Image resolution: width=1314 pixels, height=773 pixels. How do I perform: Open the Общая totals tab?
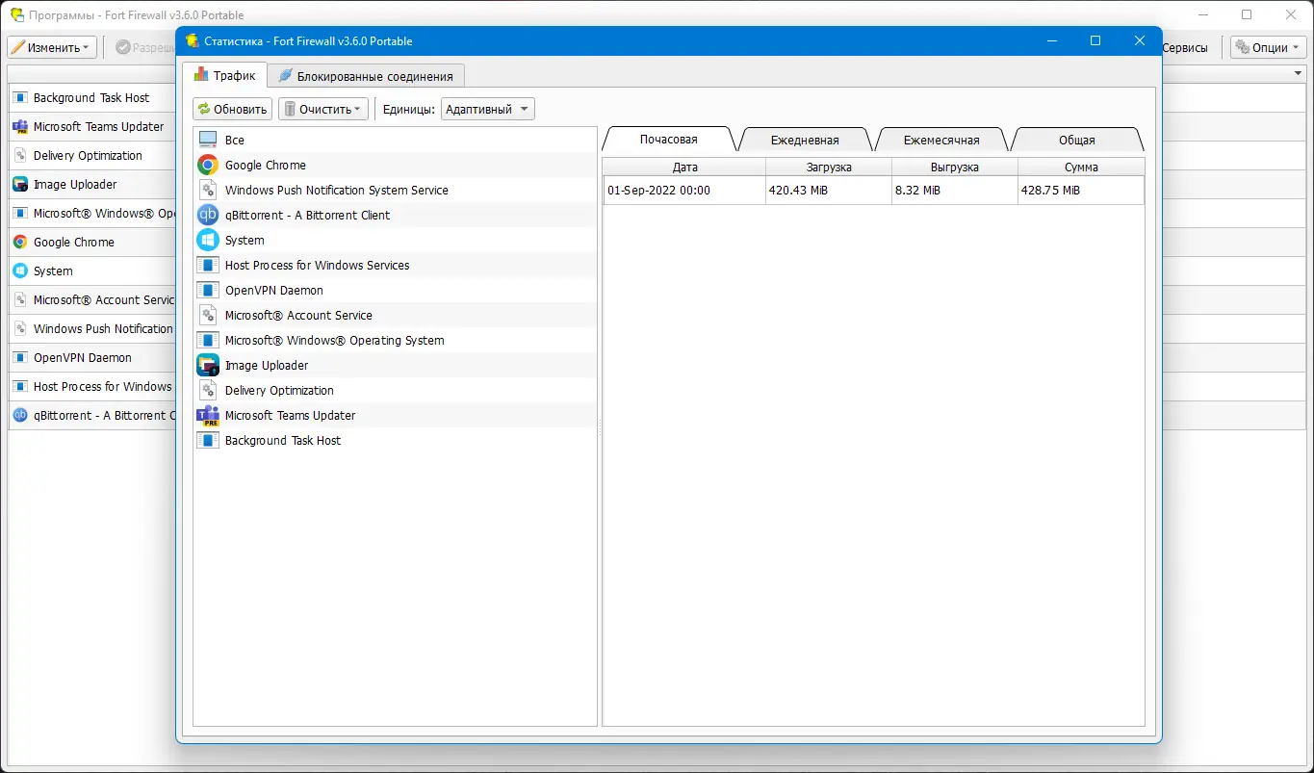[x=1077, y=140]
